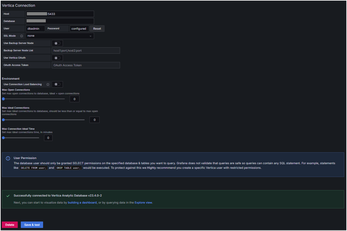
Task: Enable Use Connection Load Balancing switch
Action: [57, 84]
